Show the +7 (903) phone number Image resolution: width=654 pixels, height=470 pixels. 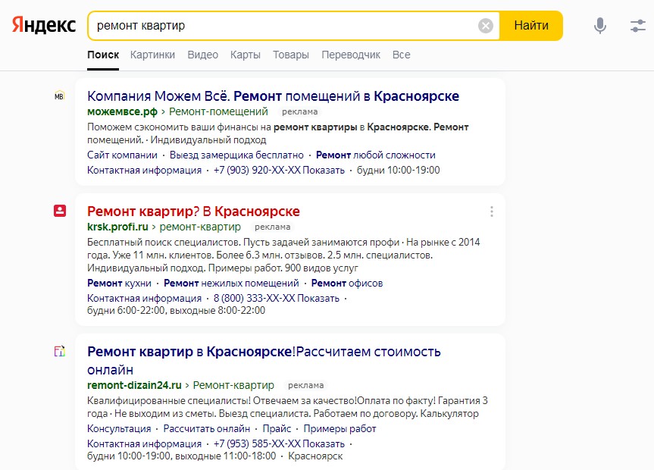click(x=324, y=170)
